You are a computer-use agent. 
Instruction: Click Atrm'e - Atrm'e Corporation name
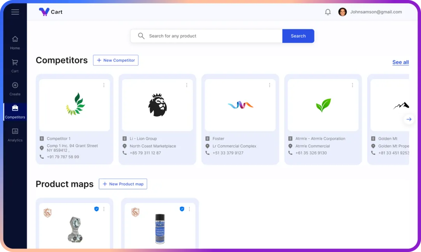tap(320, 138)
